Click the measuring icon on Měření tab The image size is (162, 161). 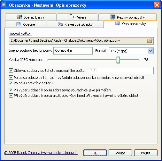pos(71,17)
